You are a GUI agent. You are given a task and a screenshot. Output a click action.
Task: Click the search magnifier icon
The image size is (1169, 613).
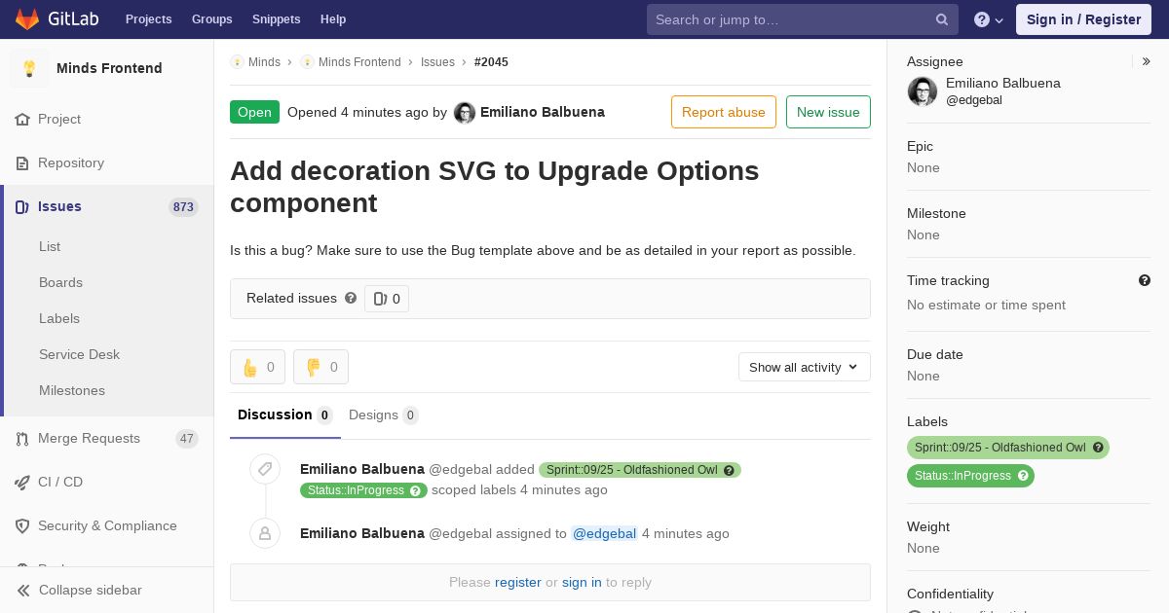942,19
